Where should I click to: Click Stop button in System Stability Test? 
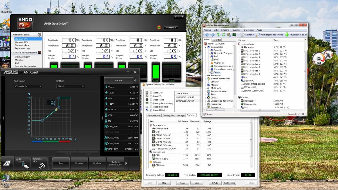pyautogui.click(x=164, y=183)
